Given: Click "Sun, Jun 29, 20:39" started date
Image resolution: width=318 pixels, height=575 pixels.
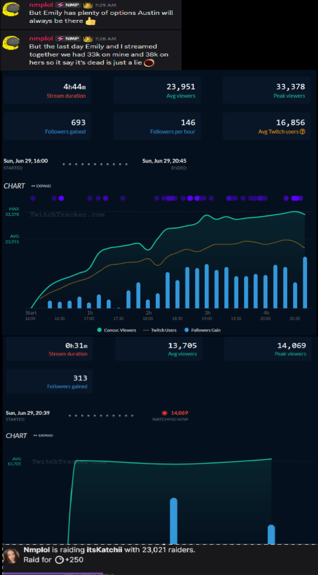Looking at the screenshot, I should pyautogui.click(x=27, y=413).
